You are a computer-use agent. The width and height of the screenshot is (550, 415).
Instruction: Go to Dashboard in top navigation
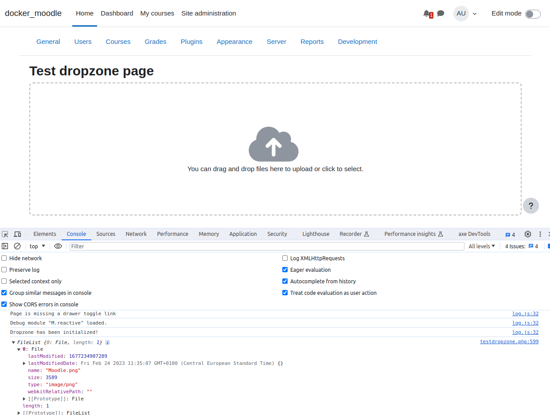coord(117,13)
